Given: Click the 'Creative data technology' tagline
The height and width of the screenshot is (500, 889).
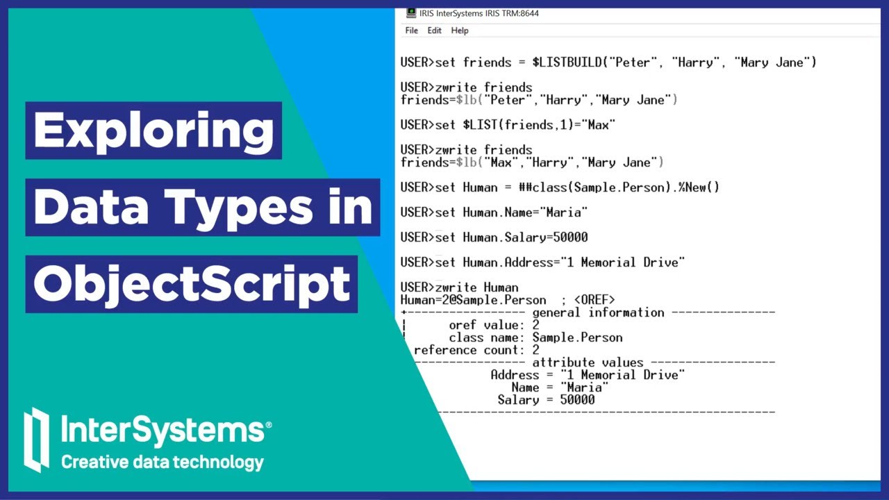Looking at the screenshot, I should tap(163, 462).
